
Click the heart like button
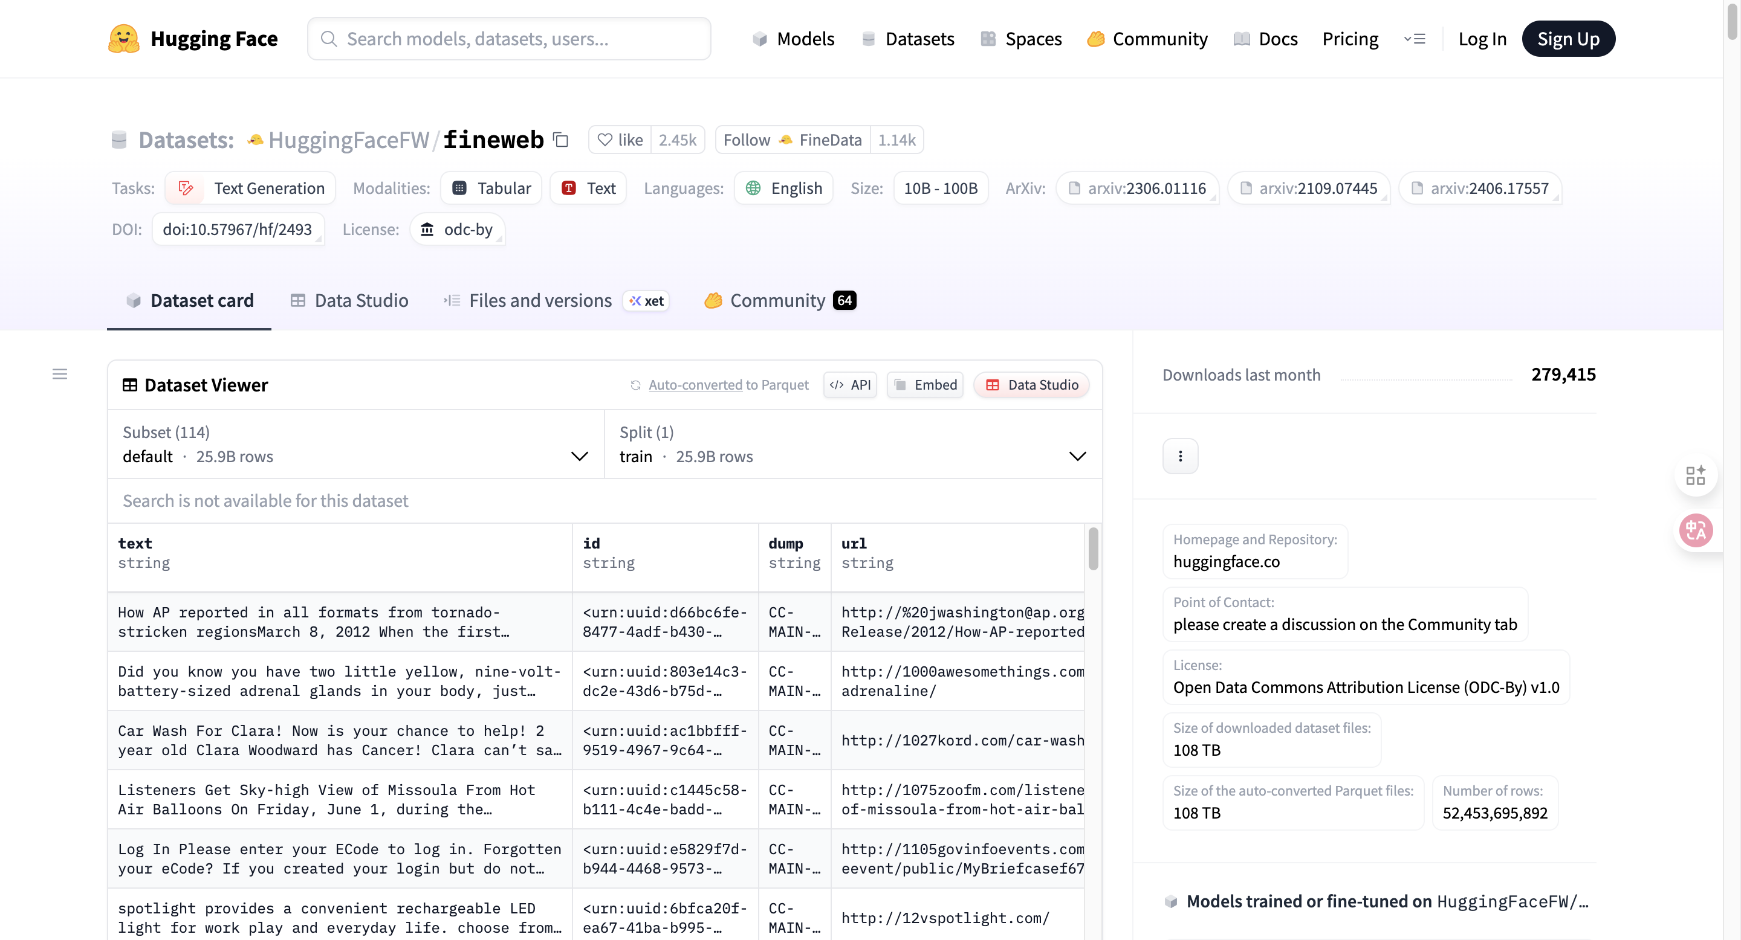click(x=620, y=140)
